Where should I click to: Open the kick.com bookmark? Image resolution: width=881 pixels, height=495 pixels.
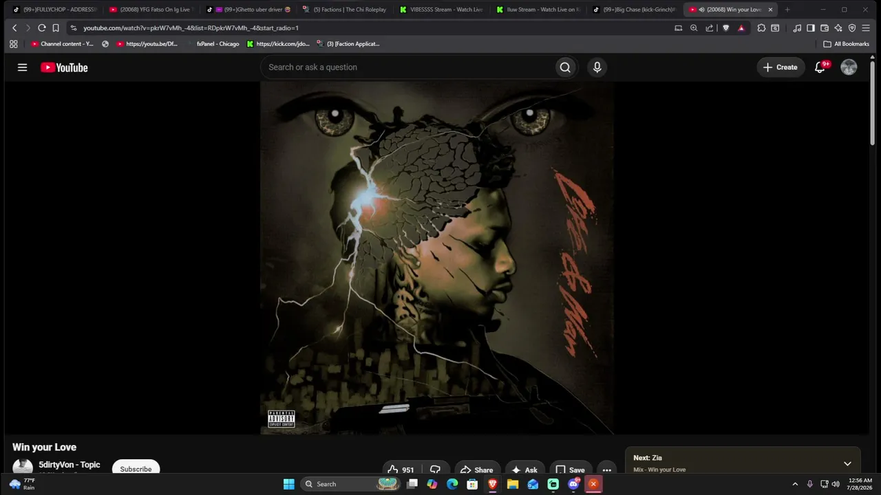tap(278, 44)
